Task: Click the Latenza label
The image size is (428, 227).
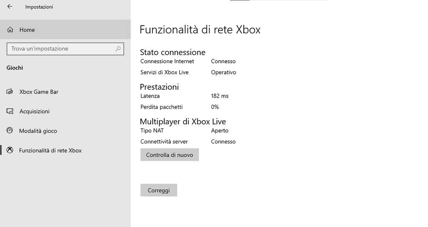Action: 150,96
